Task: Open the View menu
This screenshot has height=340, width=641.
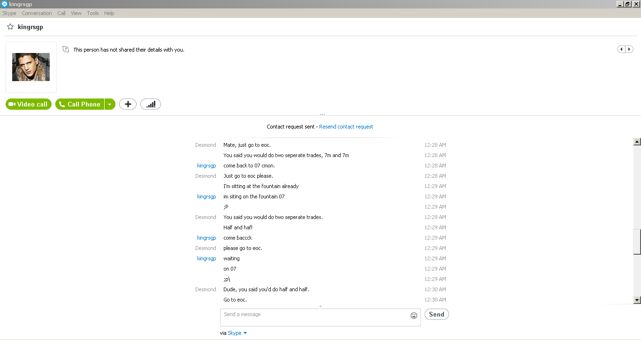Action: [x=76, y=13]
